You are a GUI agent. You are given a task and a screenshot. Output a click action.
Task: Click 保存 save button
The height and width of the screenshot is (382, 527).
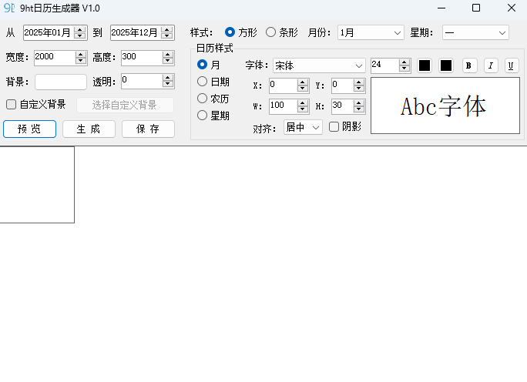pos(148,129)
